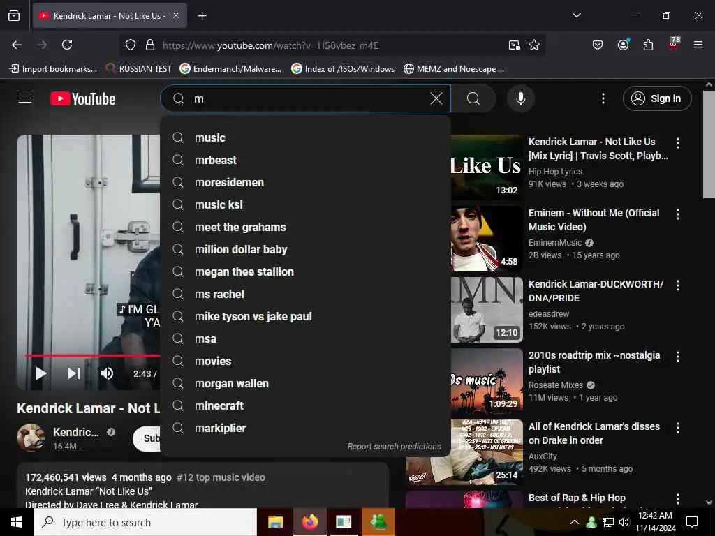Reload the page

[67, 45]
